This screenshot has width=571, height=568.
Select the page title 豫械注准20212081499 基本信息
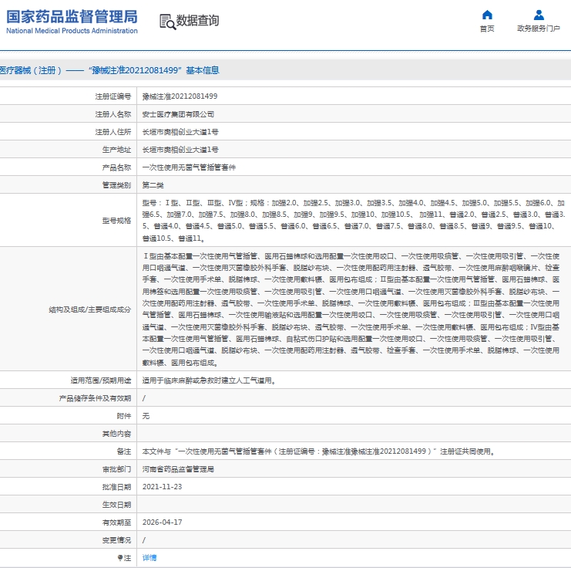(153, 70)
